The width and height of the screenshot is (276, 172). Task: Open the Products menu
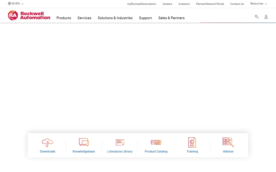point(64,18)
